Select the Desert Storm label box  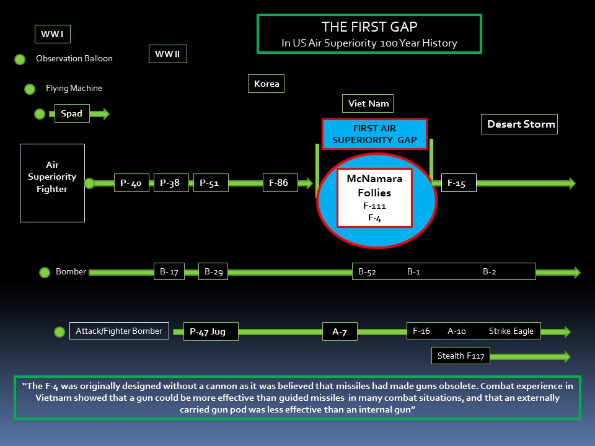(519, 124)
